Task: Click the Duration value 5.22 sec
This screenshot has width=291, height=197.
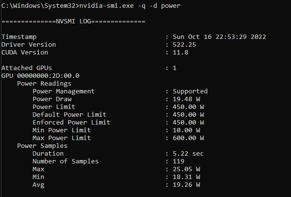Action: [x=188, y=154]
